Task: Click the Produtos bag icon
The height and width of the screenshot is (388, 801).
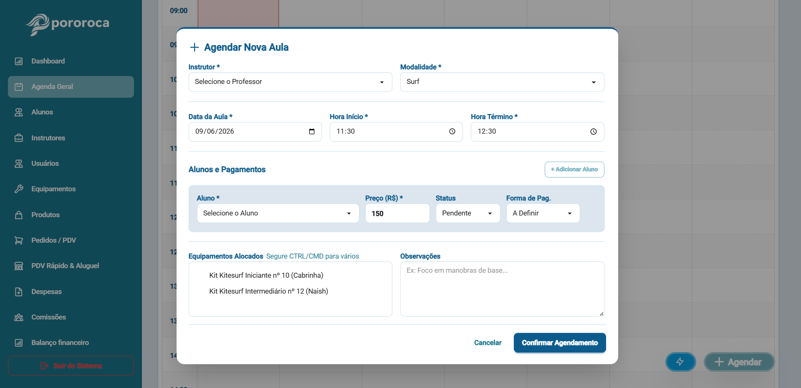Action: [x=19, y=215]
